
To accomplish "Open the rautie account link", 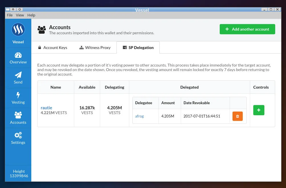I will [x=46, y=108].
